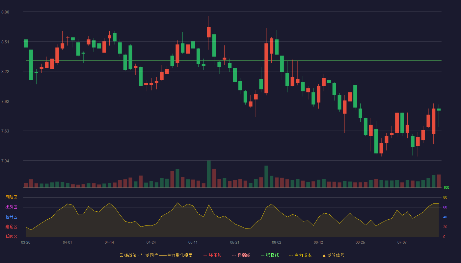
Task: Toggle the 主力成本 legend item
Action: [x=300, y=255]
